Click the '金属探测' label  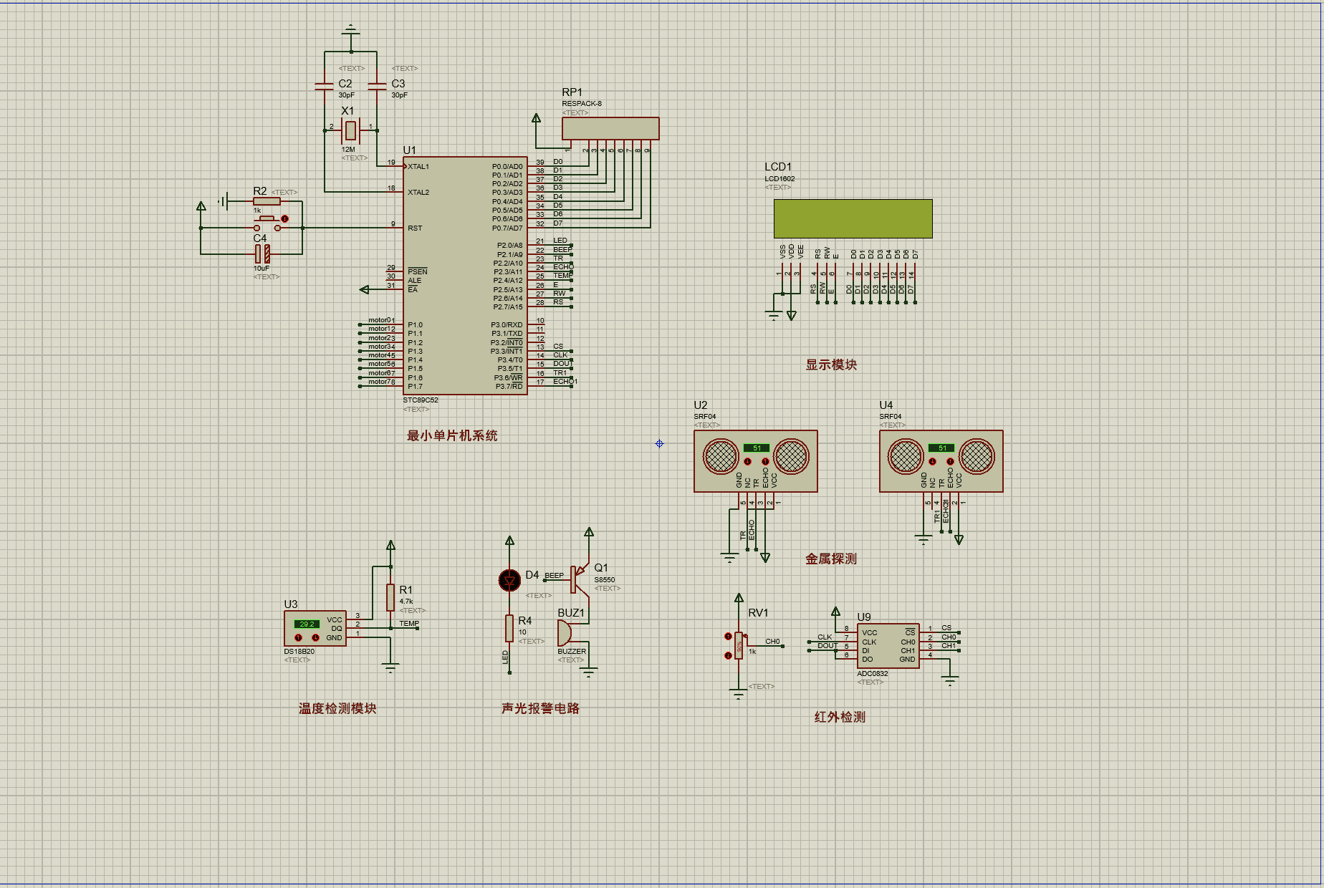coord(831,559)
